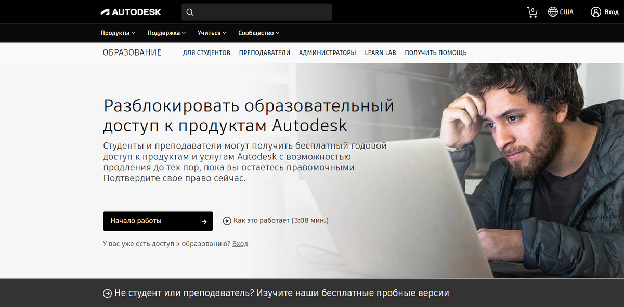
Task: Switch to the АДМИНИСТРАТОРЫ tab
Action: [x=328, y=52]
